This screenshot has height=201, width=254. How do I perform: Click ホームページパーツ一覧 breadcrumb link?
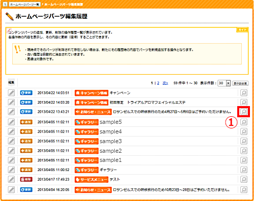pyautogui.click(x=25, y=4)
